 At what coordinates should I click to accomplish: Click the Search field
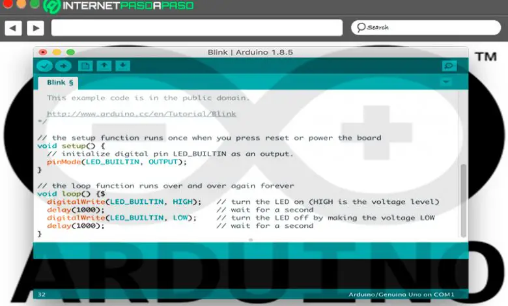[426, 28]
